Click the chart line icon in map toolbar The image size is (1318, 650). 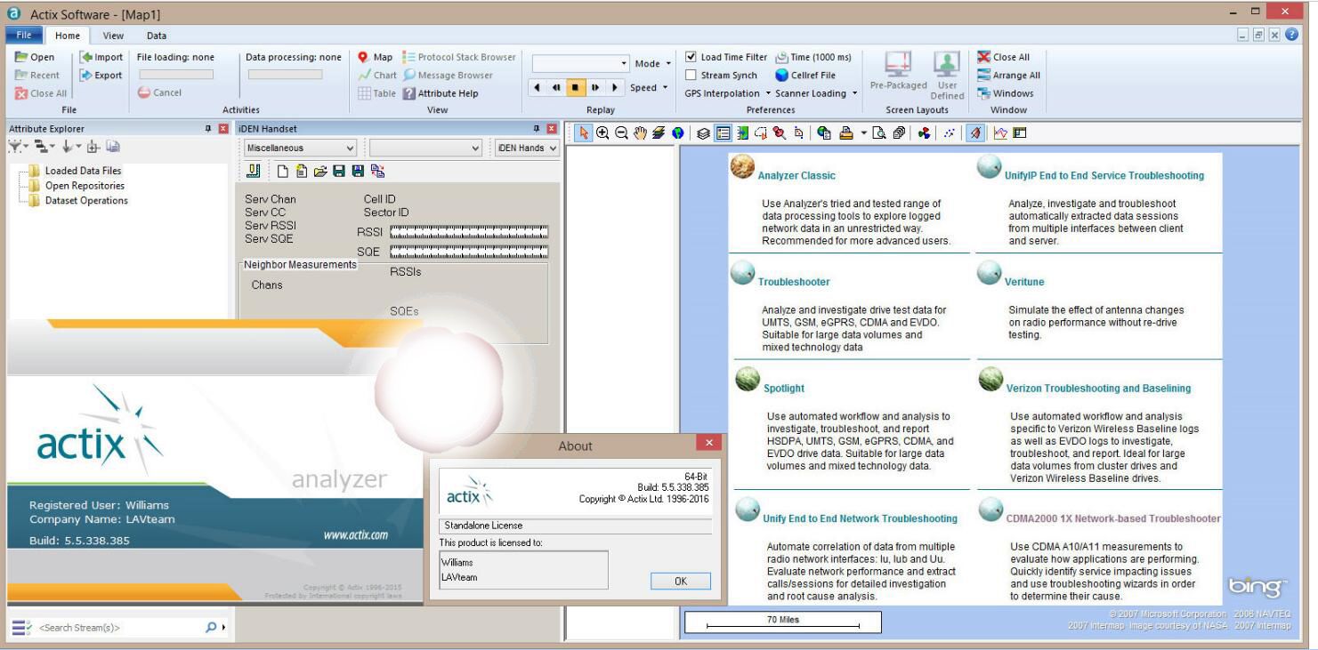click(1001, 133)
